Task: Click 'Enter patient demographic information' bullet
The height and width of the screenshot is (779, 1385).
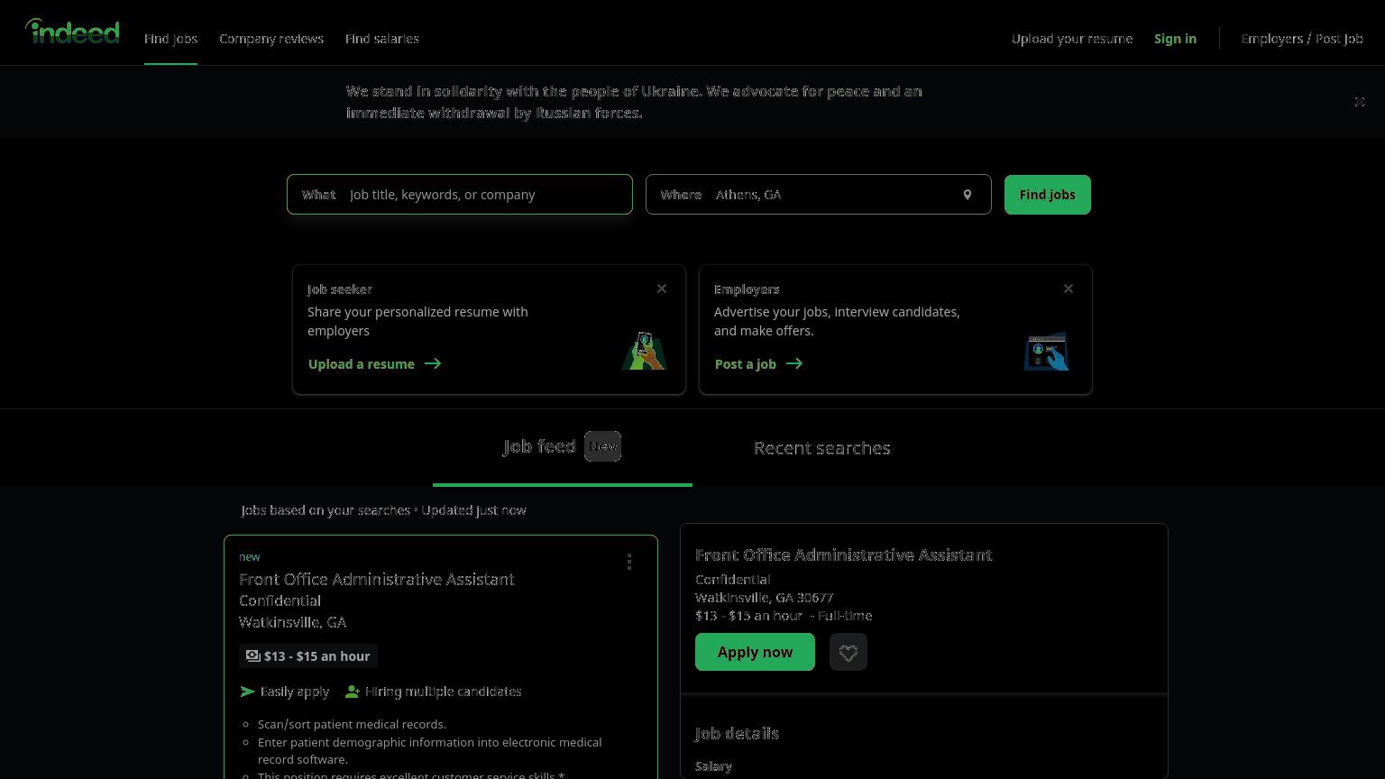Action: [429, 750]
